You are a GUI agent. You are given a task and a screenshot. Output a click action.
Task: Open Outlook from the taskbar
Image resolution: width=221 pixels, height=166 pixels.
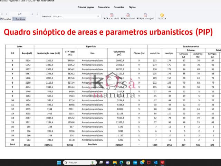tap(156, 163)
